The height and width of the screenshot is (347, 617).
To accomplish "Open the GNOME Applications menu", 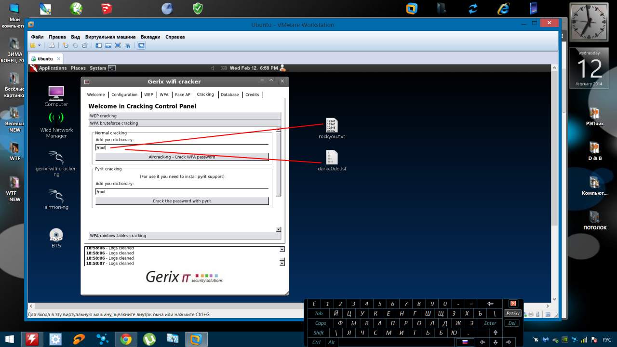I will pos(53,68).
